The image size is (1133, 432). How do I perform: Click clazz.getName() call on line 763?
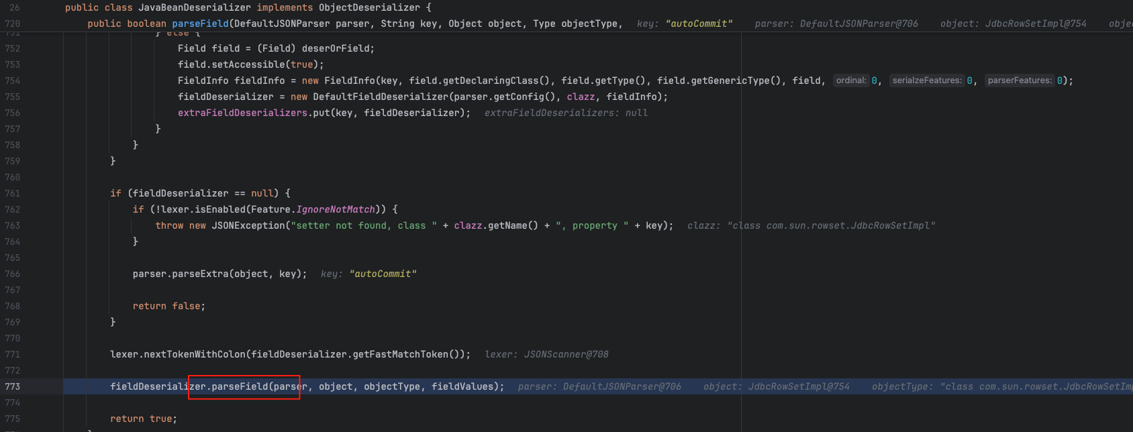(496, 225)
